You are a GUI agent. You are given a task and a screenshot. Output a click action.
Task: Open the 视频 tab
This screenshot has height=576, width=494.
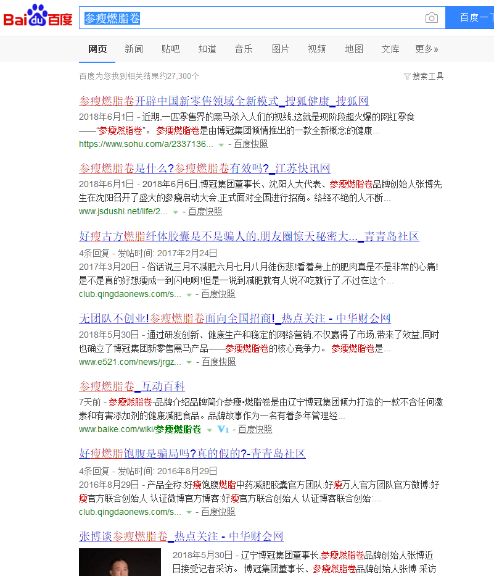[317, 49]
